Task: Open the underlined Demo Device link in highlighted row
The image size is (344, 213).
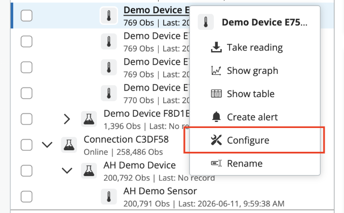Action: 157,10
